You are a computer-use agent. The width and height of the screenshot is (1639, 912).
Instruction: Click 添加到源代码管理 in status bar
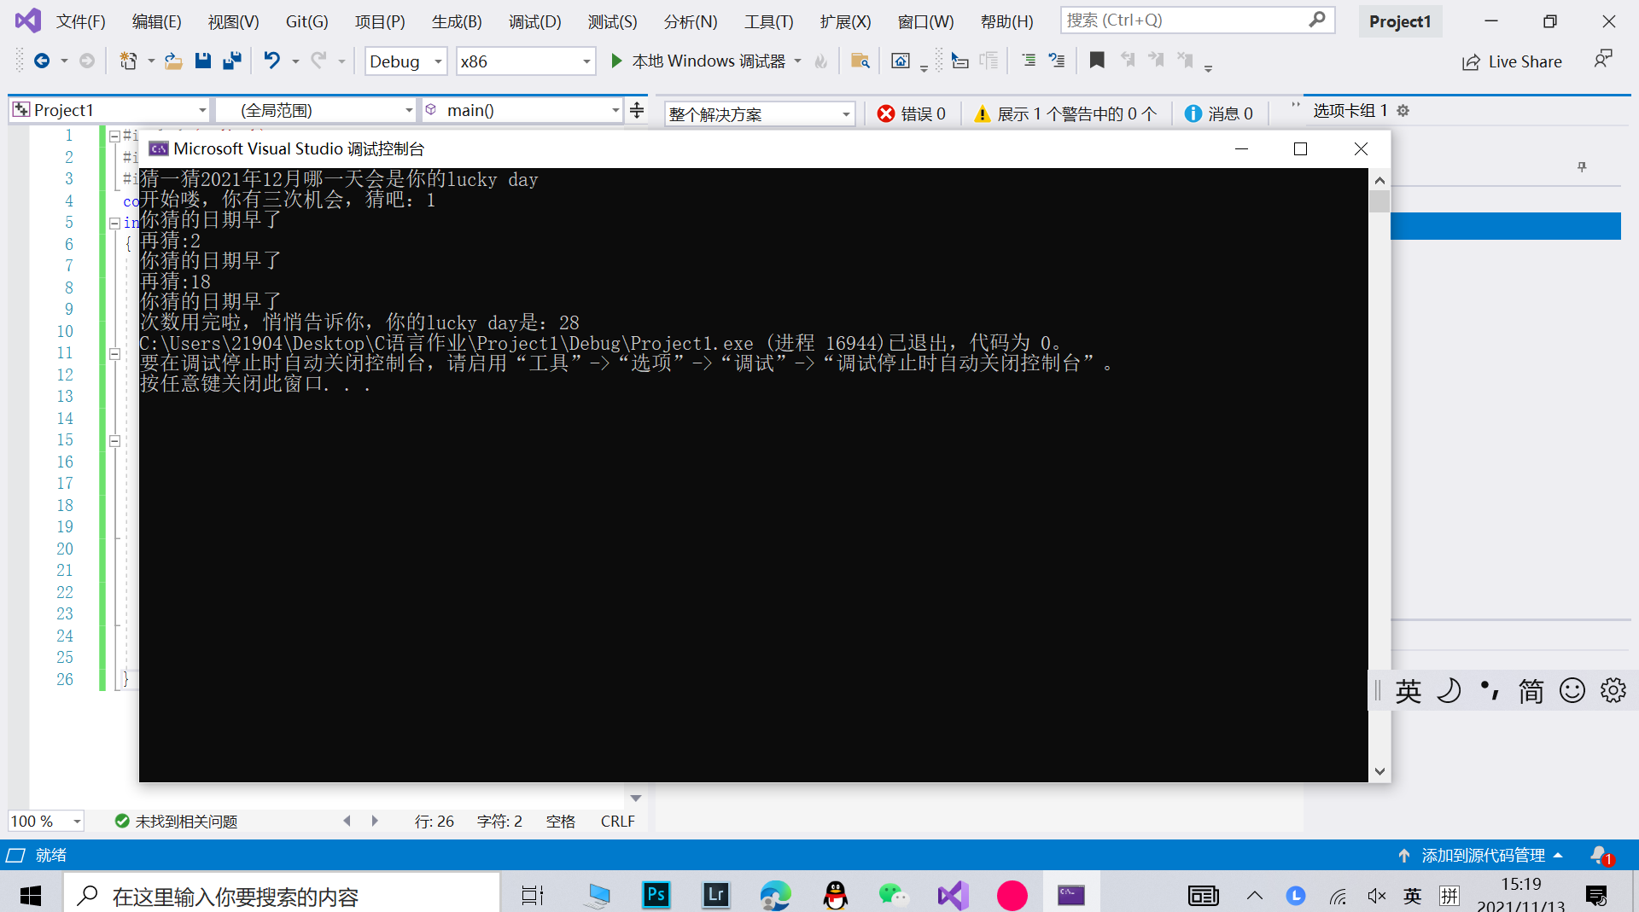pos(1479,855)
